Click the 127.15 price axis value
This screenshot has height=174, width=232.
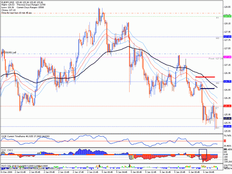click(228, 65)
